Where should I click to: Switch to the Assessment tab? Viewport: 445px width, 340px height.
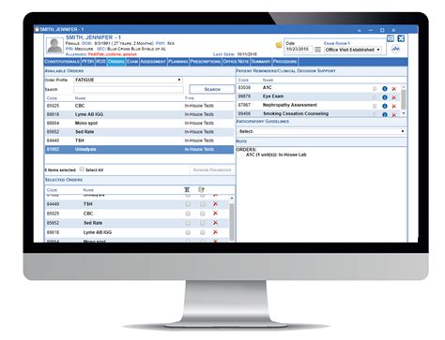point(153,62)
